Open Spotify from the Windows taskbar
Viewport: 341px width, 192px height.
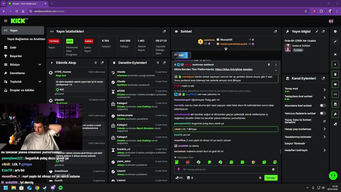(x=60, y=188)
